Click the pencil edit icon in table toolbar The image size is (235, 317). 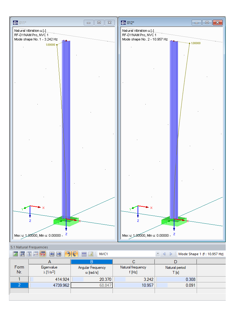pos(91,254)
